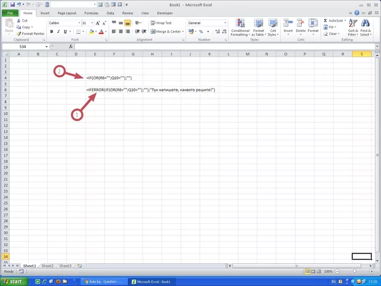Open the Clear dropdown
Screen dimensions: 381x286
(x=331, y=34)
